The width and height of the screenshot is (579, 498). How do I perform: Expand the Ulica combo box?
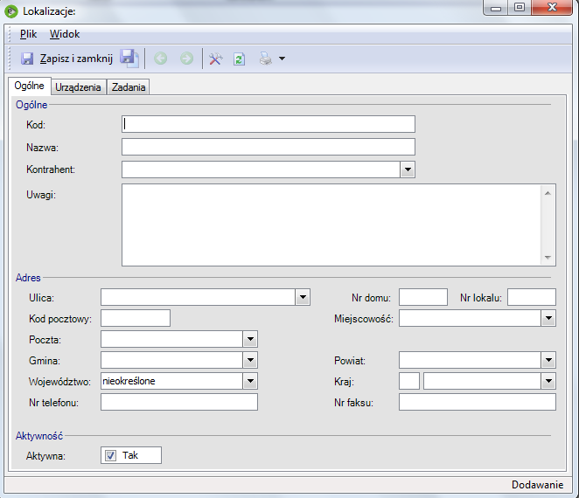[303, 297]
